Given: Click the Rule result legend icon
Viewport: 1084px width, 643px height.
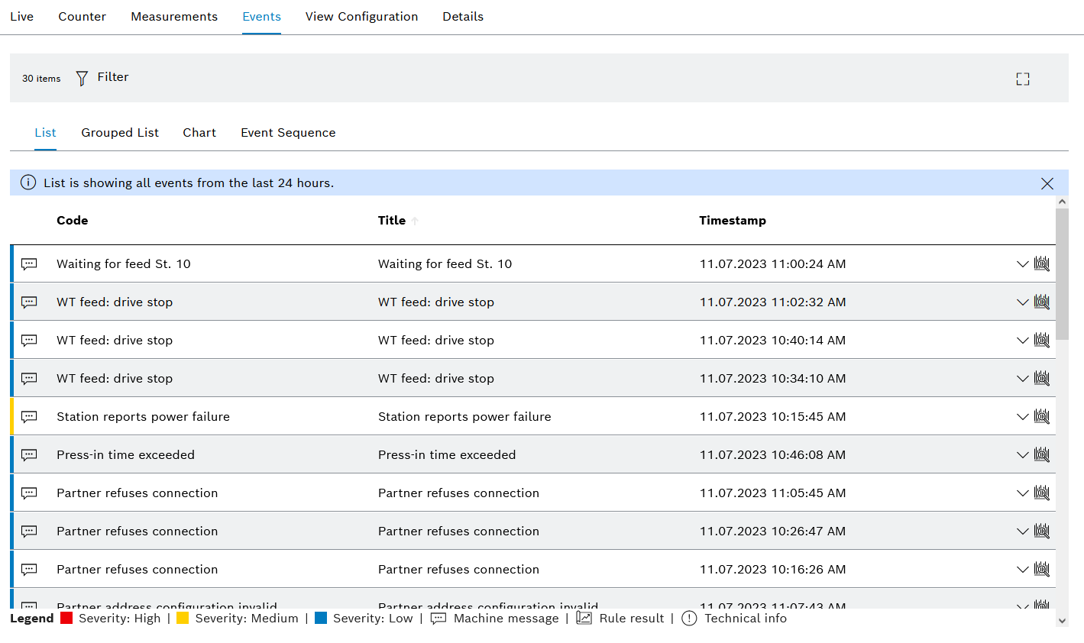Looking at the screenshot, I should point(584,619).
